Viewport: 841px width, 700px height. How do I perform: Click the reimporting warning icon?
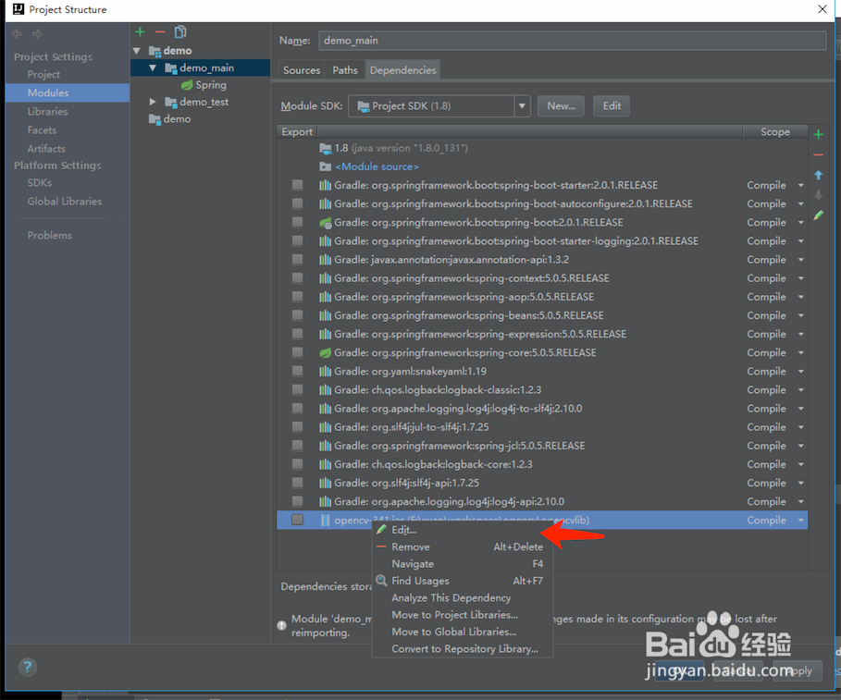coord(281,625)
